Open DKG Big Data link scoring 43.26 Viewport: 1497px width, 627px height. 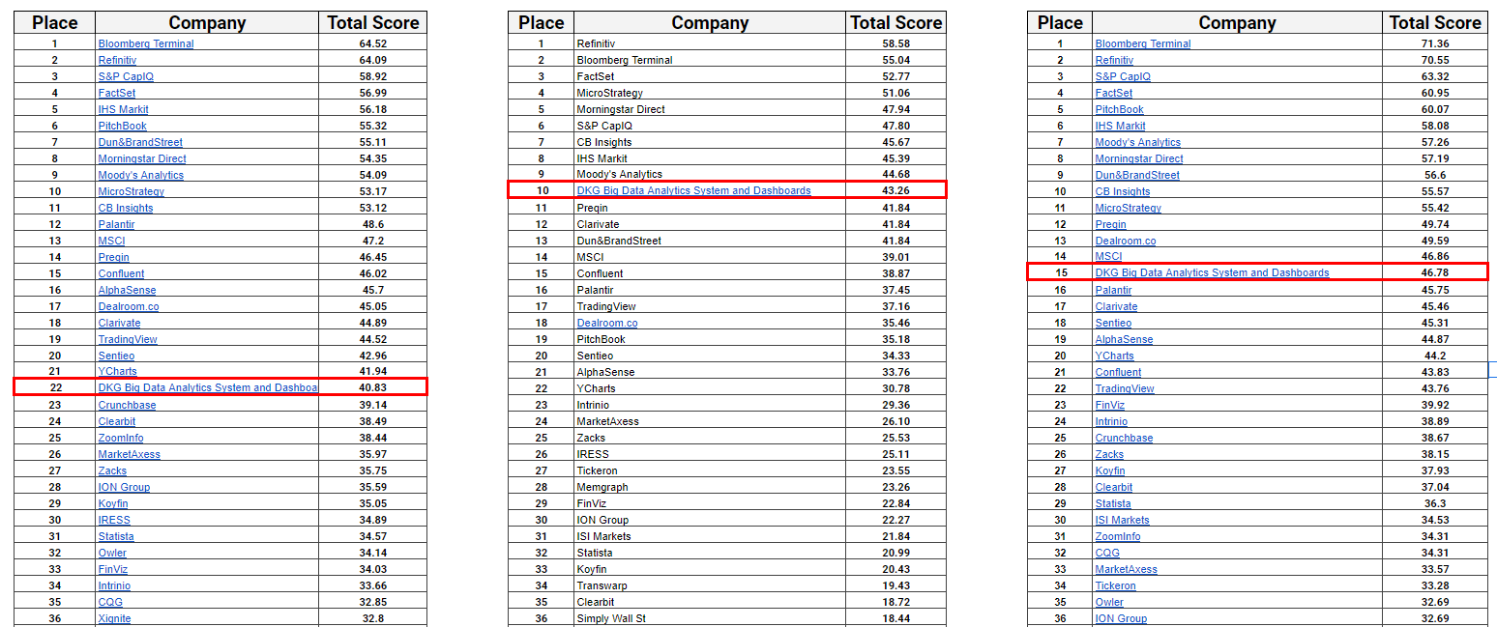coord(693,191)
